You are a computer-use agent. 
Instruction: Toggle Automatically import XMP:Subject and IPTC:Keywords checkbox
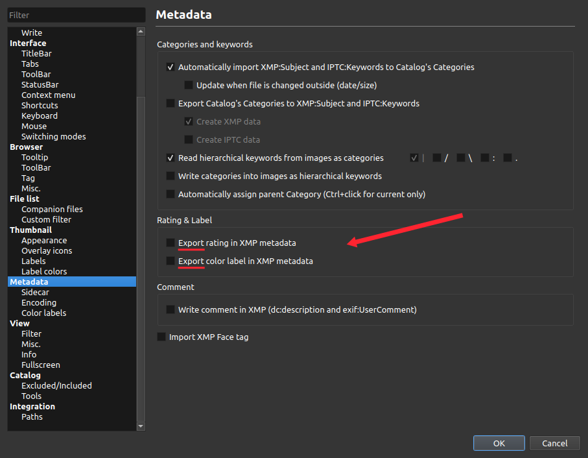pyautogui.click(x=171, y=67)
